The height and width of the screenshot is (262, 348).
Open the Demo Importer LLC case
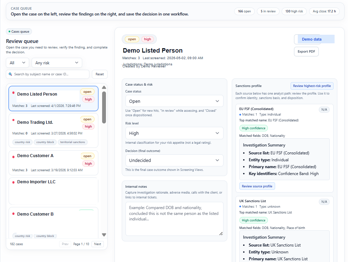tap(53, 191)
